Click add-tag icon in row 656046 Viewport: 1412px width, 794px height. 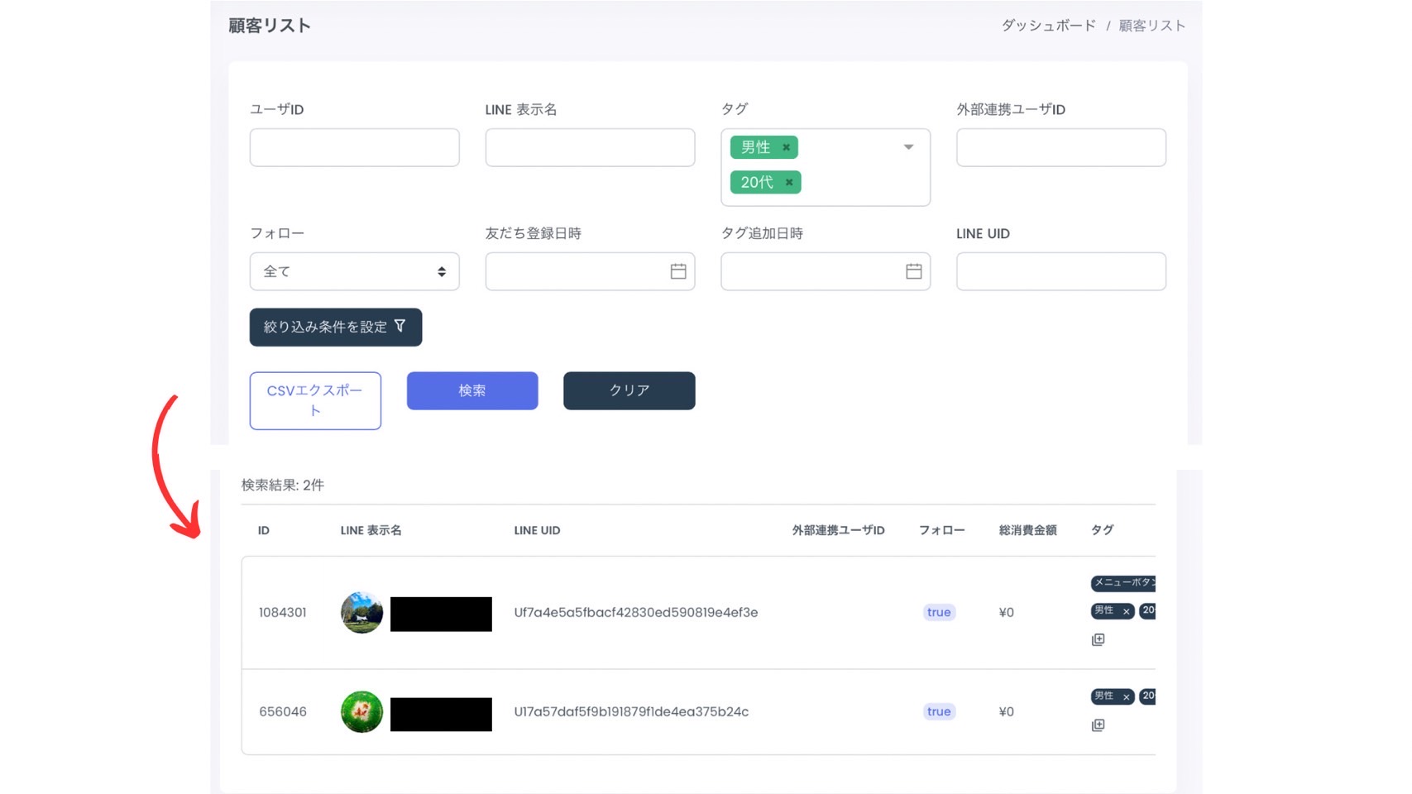tap(1098, 725)
